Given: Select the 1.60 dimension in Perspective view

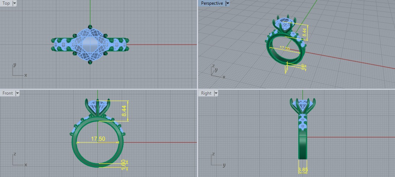Looking at the screenshot, I should click(303, 67).
